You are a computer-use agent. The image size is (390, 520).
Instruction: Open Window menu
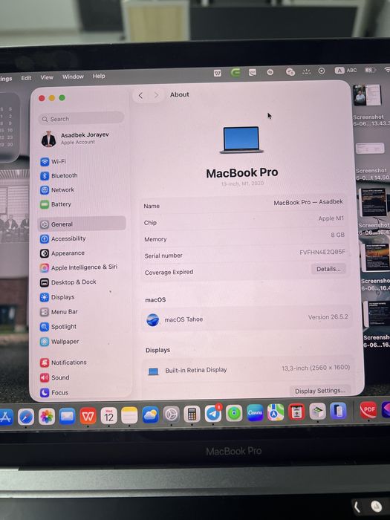[x=73, y=77]
